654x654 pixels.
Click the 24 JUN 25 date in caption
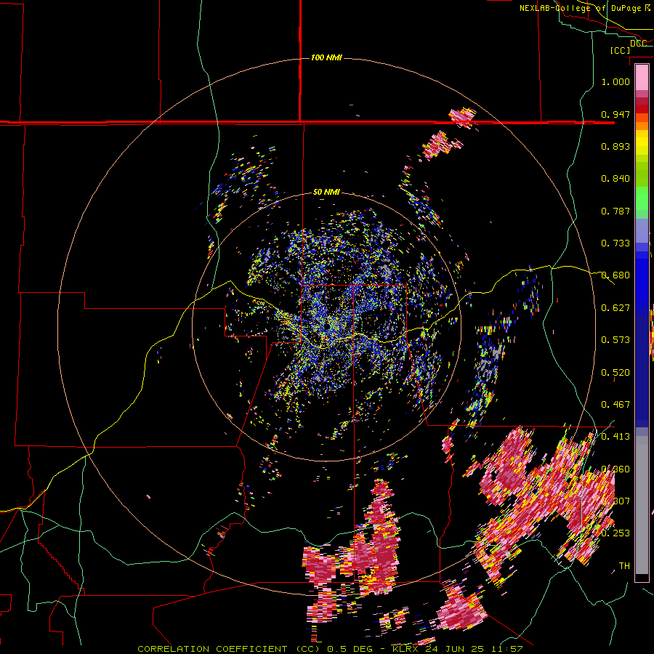(x=455, y=649)
